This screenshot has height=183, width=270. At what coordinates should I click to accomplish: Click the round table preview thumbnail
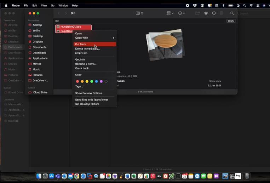tap(165, 44)
